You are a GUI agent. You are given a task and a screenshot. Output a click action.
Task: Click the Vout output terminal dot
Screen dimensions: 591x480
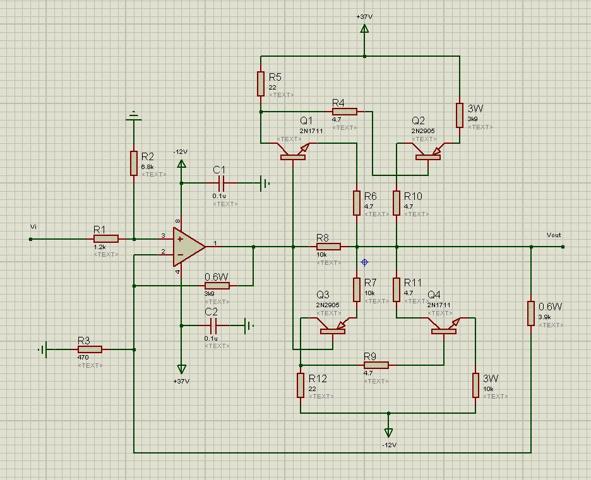563,247
